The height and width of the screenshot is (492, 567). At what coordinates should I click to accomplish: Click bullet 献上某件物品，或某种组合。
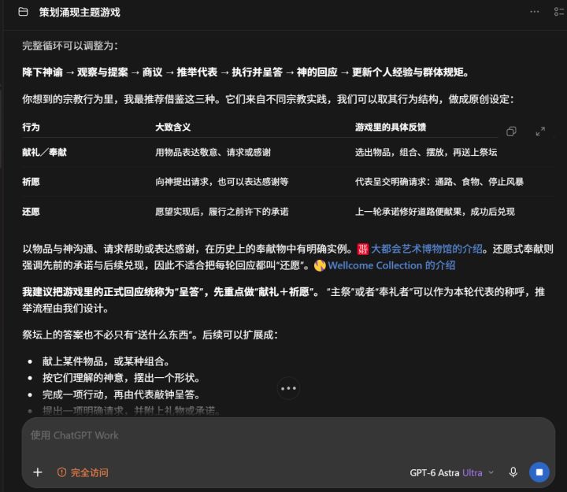click(x=106, y=361)
